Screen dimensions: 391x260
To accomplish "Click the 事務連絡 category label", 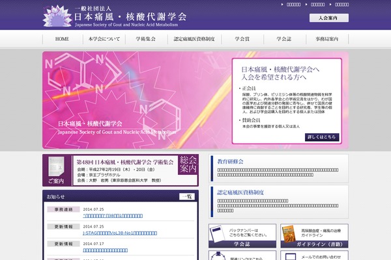I will [64, 209].
